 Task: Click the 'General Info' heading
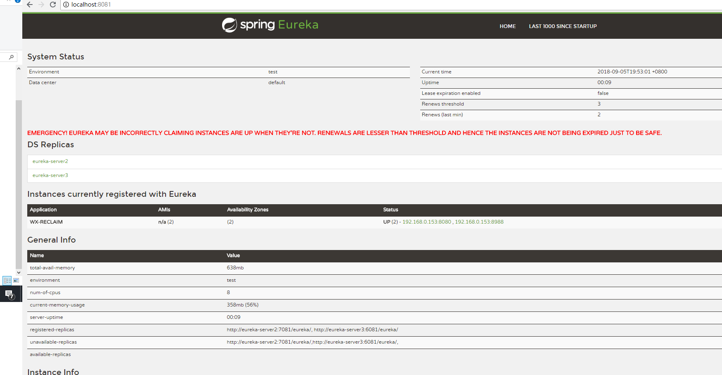(x=52, y=240)
